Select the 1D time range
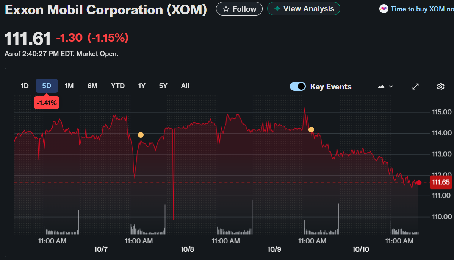This screenshot has width=454, height=260. coord(25,86)
